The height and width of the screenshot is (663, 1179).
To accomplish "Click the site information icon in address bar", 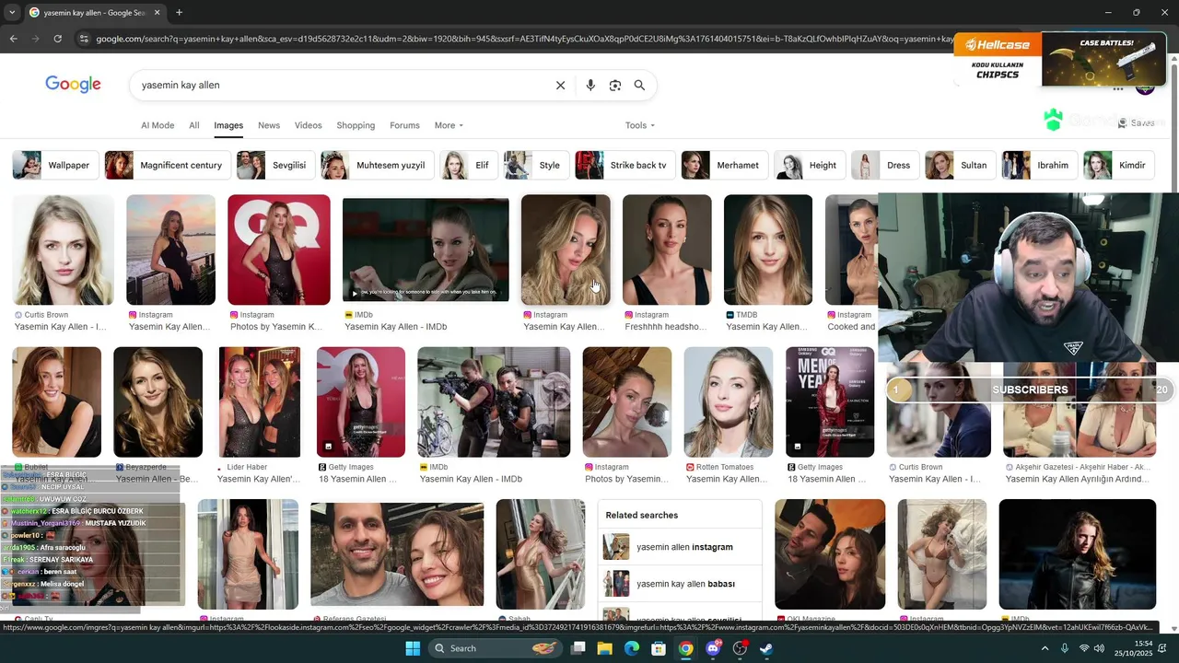I will point(84,39).
